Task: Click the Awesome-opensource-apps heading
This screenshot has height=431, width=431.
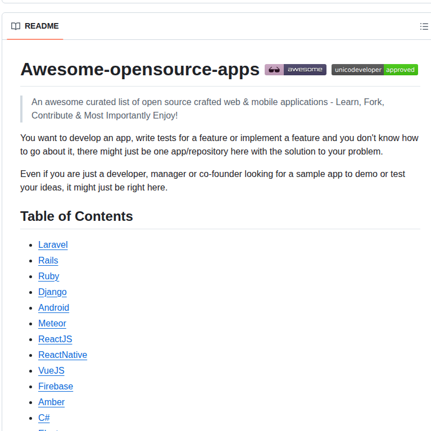Action: pyautogui.click(x=140, y=69)
